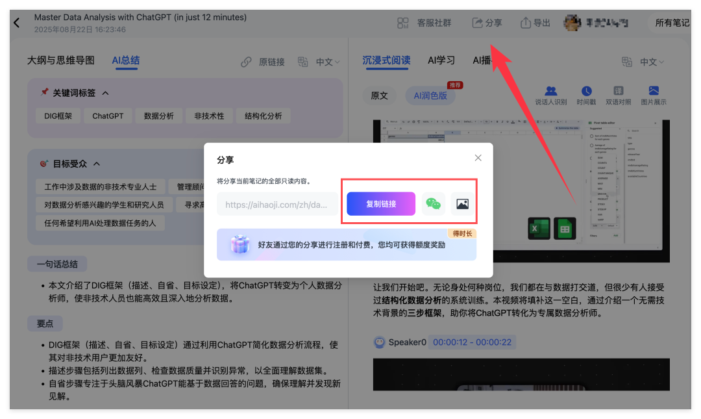Close the 分享 share dialog
Screen dimensions: 701x419
click(x=478, y=158)
